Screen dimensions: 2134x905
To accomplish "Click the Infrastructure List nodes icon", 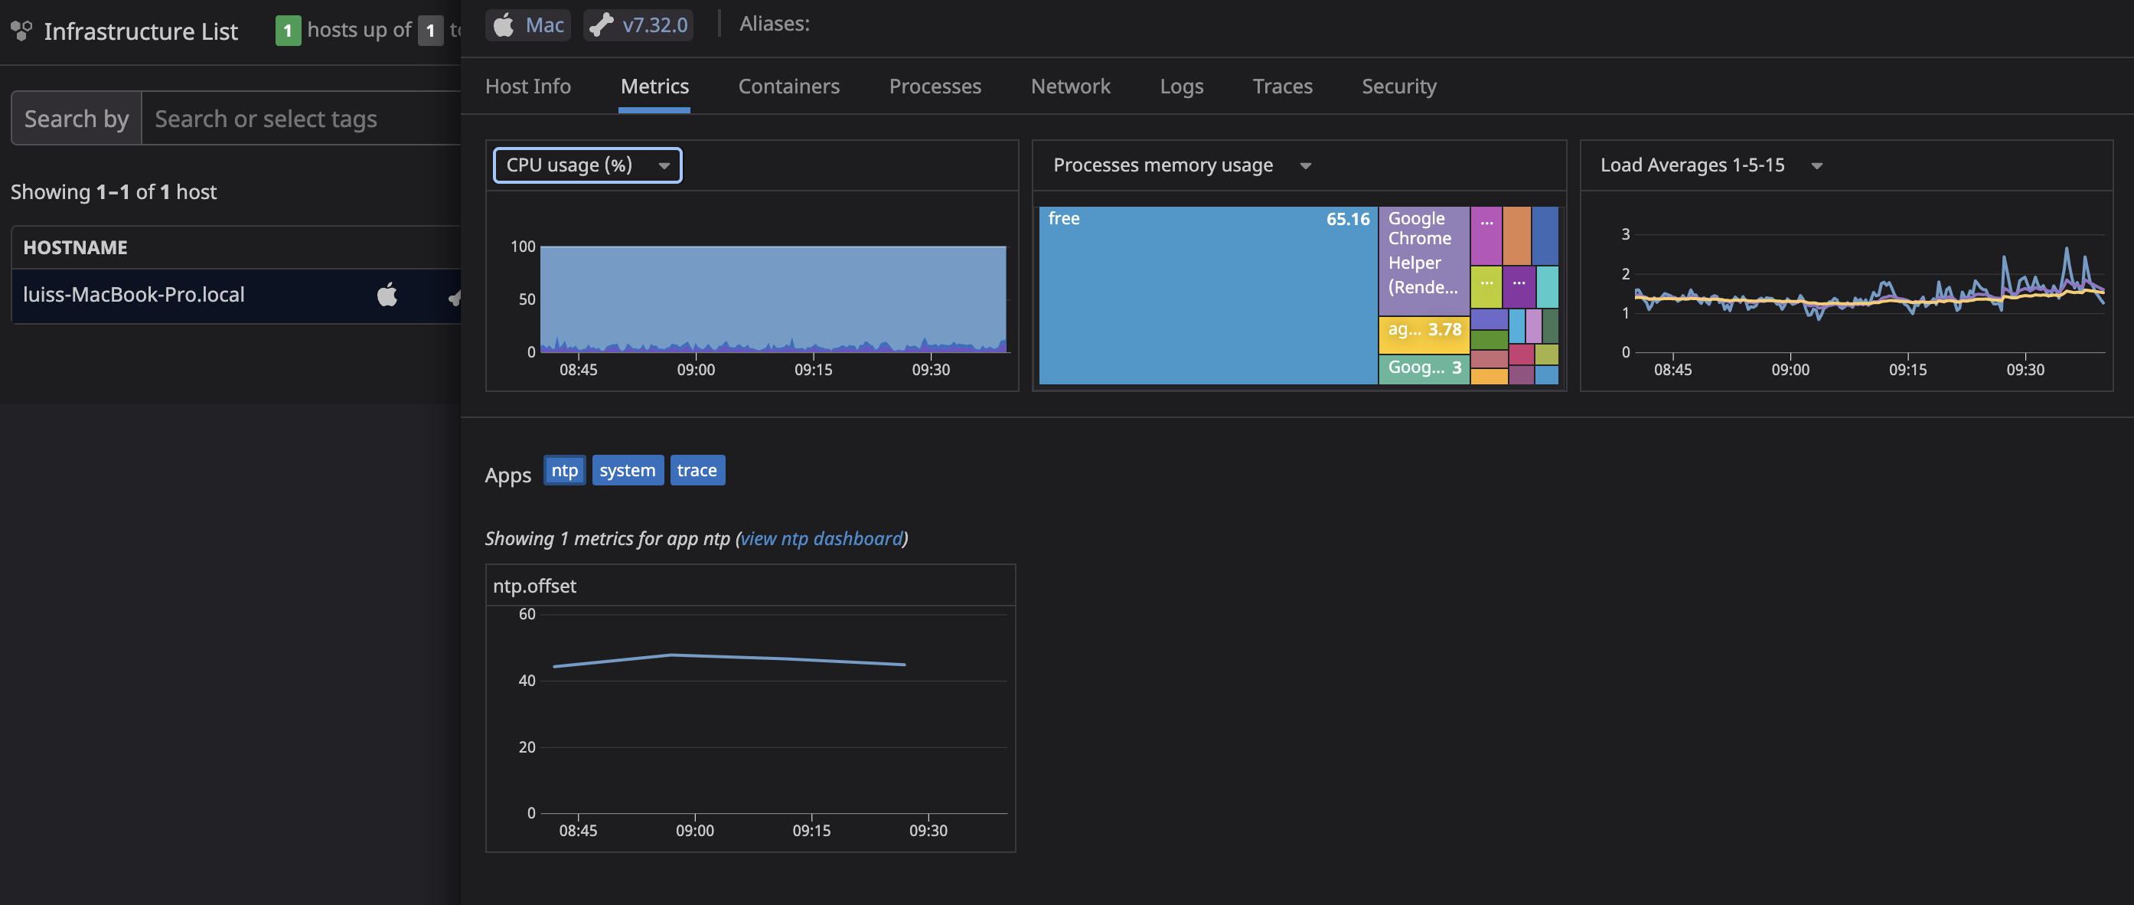I will pos(21,31).
